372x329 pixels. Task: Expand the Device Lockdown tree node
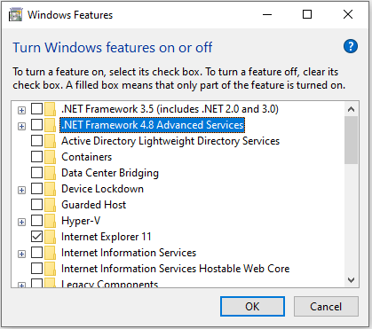click(21, 191)
